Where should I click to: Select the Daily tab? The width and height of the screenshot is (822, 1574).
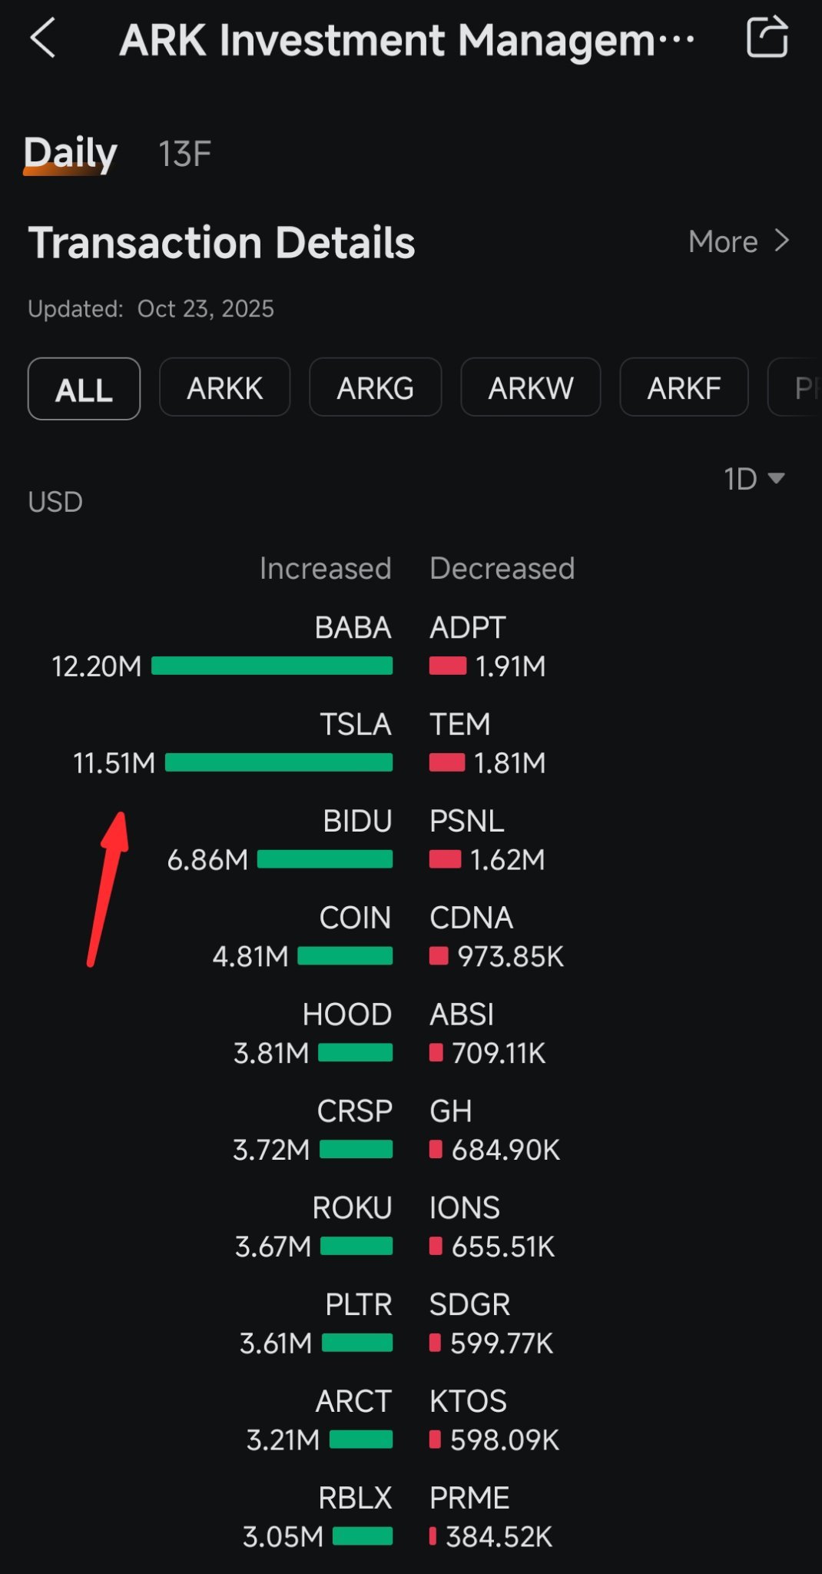pos(70,153)
